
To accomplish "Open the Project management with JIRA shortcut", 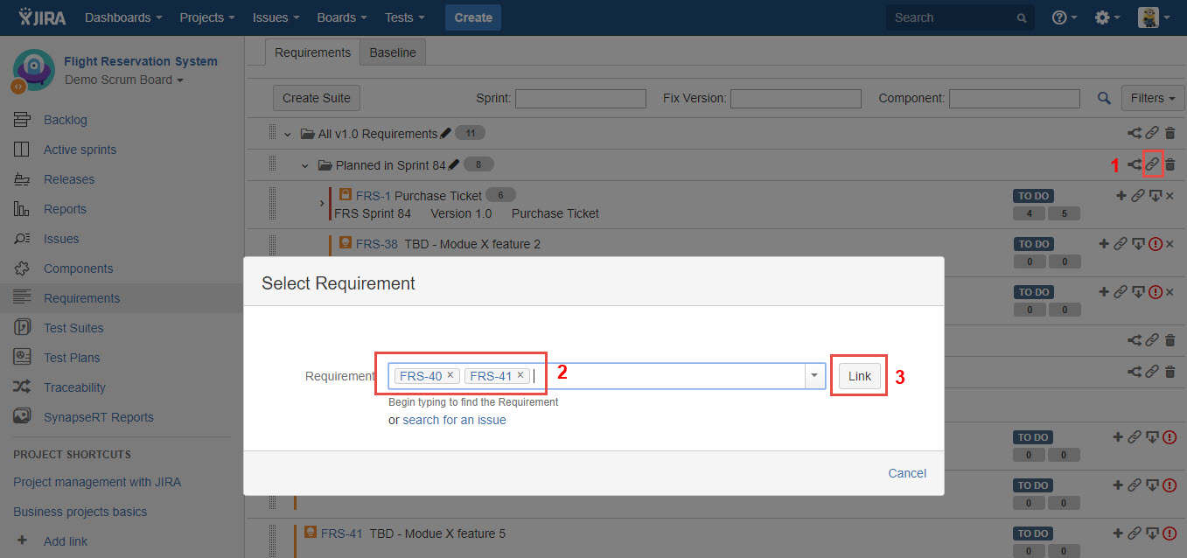I will tap(97, 482).
